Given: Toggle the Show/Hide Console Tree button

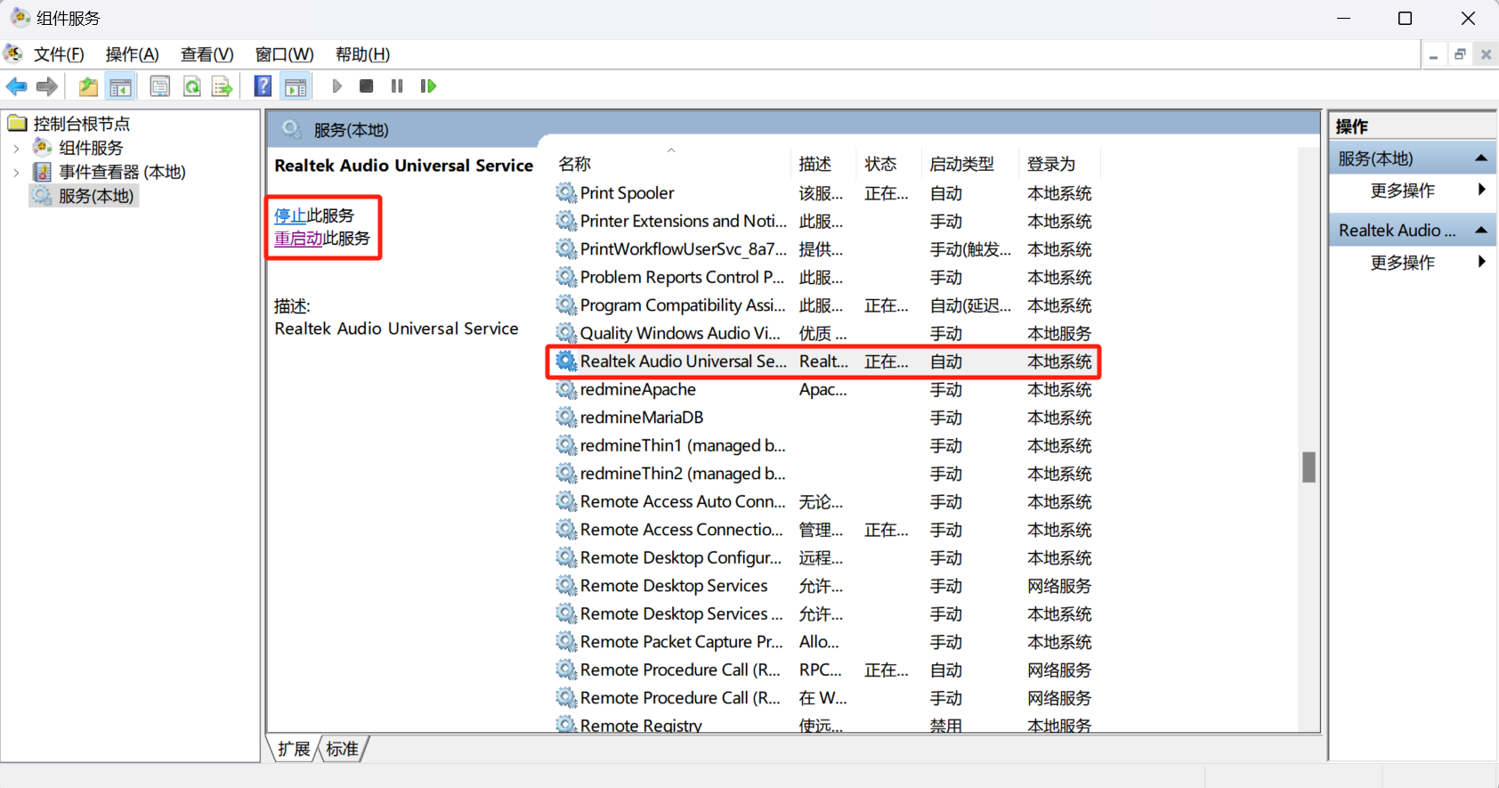Looking at the screenshot, I should [x=120, y=86].
